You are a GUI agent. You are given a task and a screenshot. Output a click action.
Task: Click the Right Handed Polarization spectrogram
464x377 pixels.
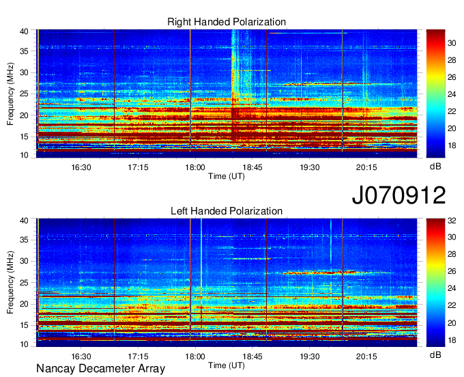(x=227, y=94)
